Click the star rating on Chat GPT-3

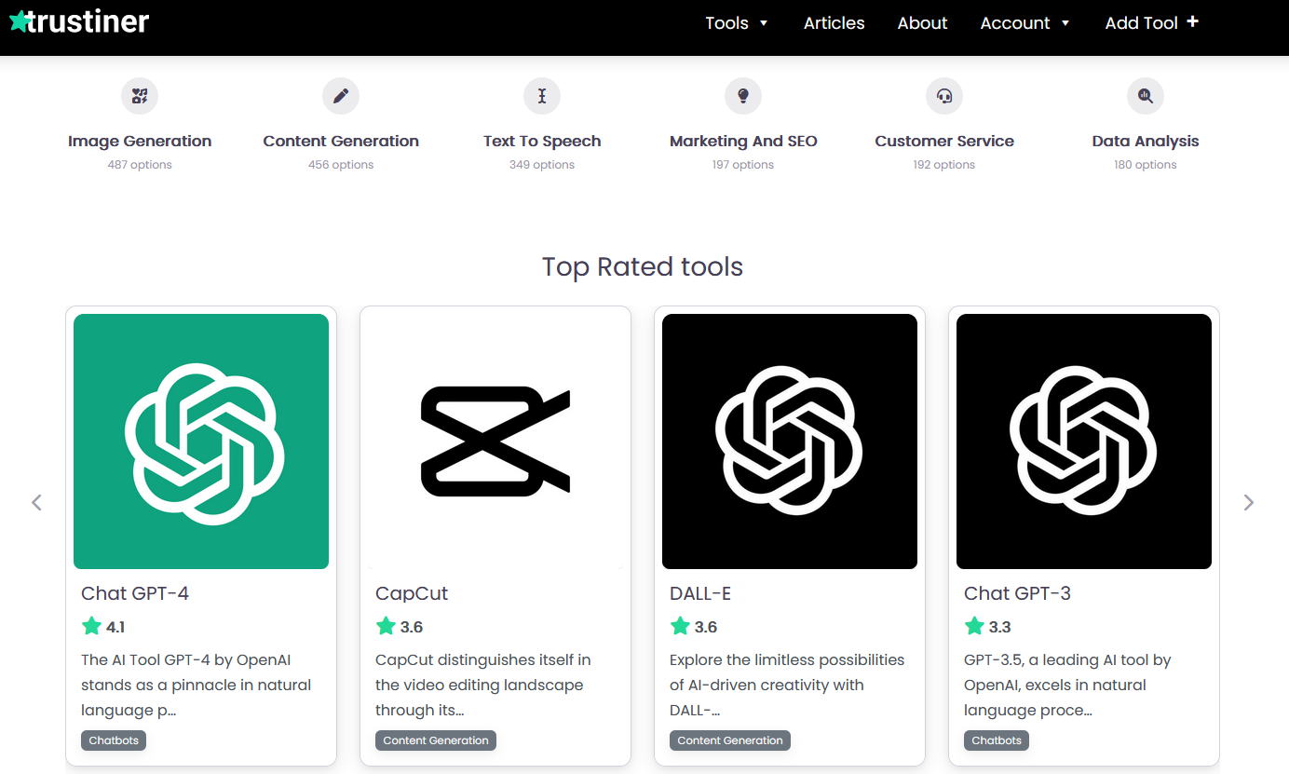[x=988, y=627]
